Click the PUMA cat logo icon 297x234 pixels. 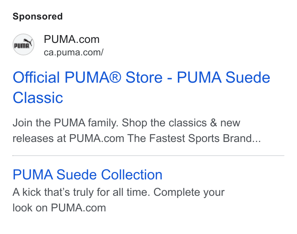pyautogui.click(x=23, y=44)
